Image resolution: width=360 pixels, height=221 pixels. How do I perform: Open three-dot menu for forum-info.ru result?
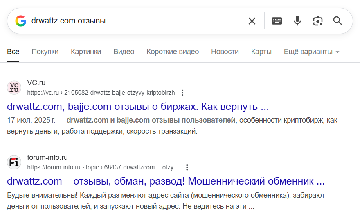coord(187,167)
